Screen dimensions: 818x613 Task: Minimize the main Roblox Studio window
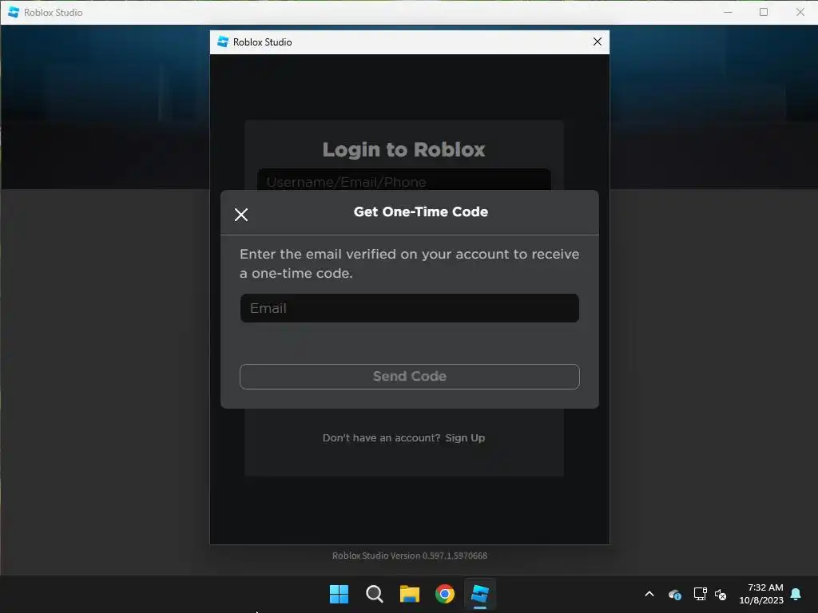[x=728, y=12]
